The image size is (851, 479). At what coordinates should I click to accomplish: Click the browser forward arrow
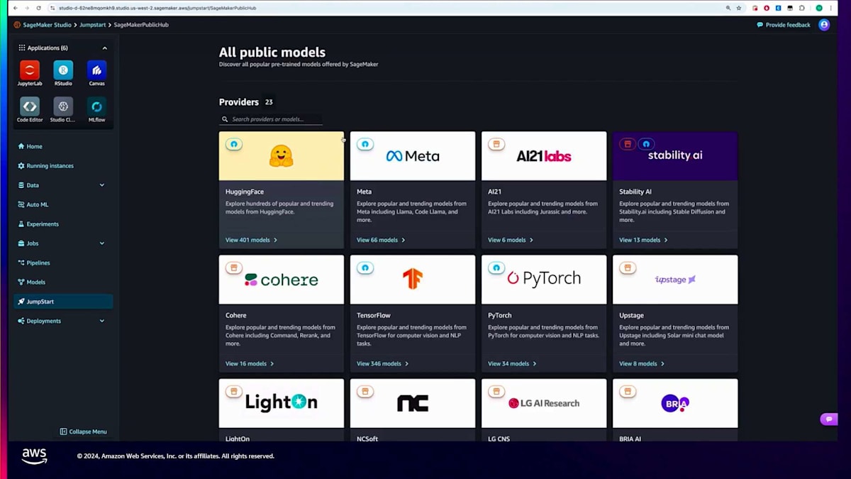coord(27,8)
